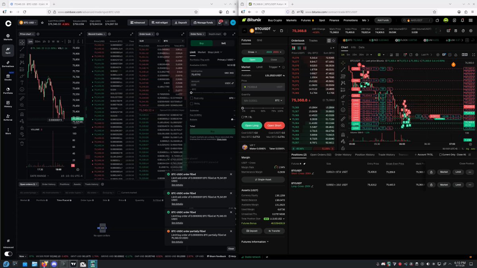Open Coinbase notifications bell
The image size is (477, 268).
click(x=220, y=23)
